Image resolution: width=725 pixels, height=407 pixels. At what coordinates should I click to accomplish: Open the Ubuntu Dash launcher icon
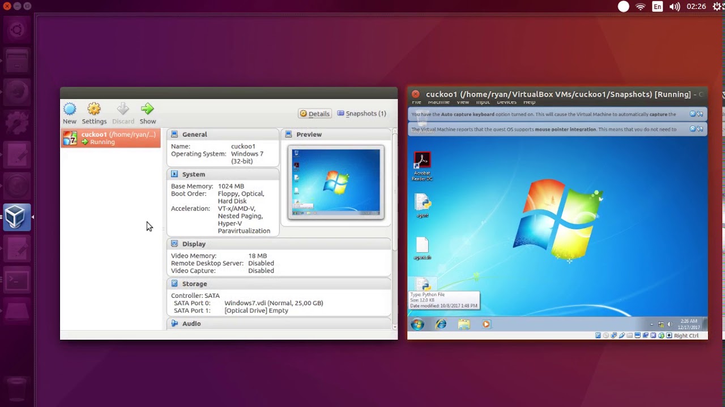pyautogui.click(x=16, y=30)
